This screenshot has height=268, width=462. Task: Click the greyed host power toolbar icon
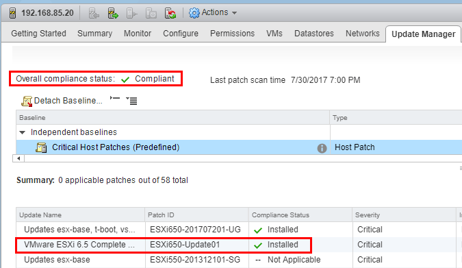[x=151, y=13]
